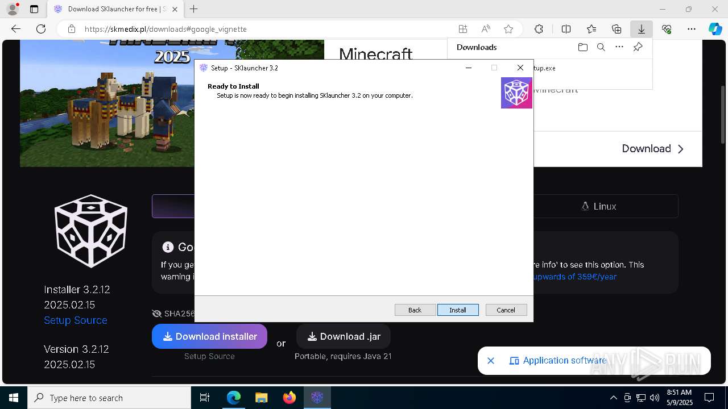Open Firefox from taskbar
Image resolution: width=728 pixels, height=409 pixels.
coord(289,398)
